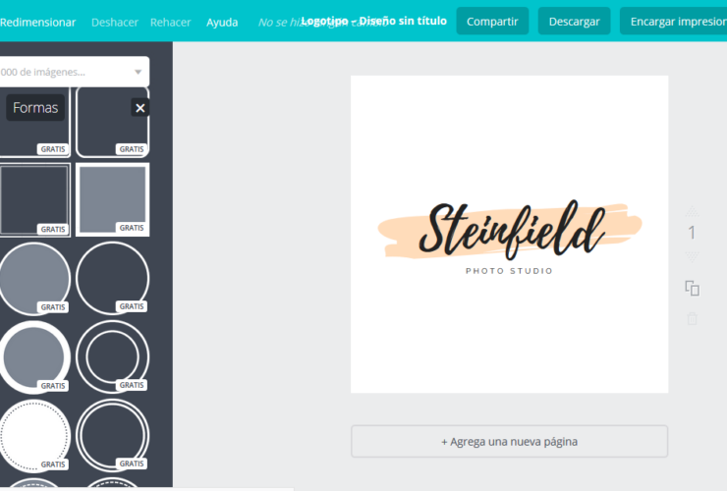Click the Descargar button

pyautogui.click(x=574, y=22)
